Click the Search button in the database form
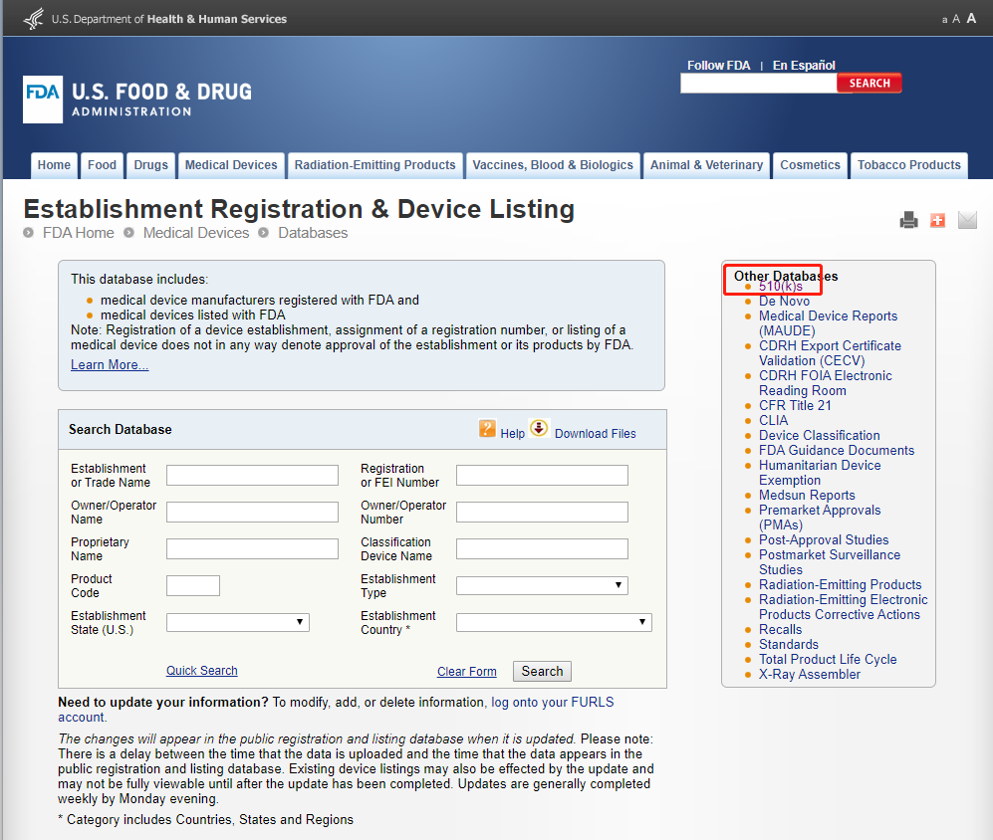The image size is (993, 840). click(x=542, y=671)
